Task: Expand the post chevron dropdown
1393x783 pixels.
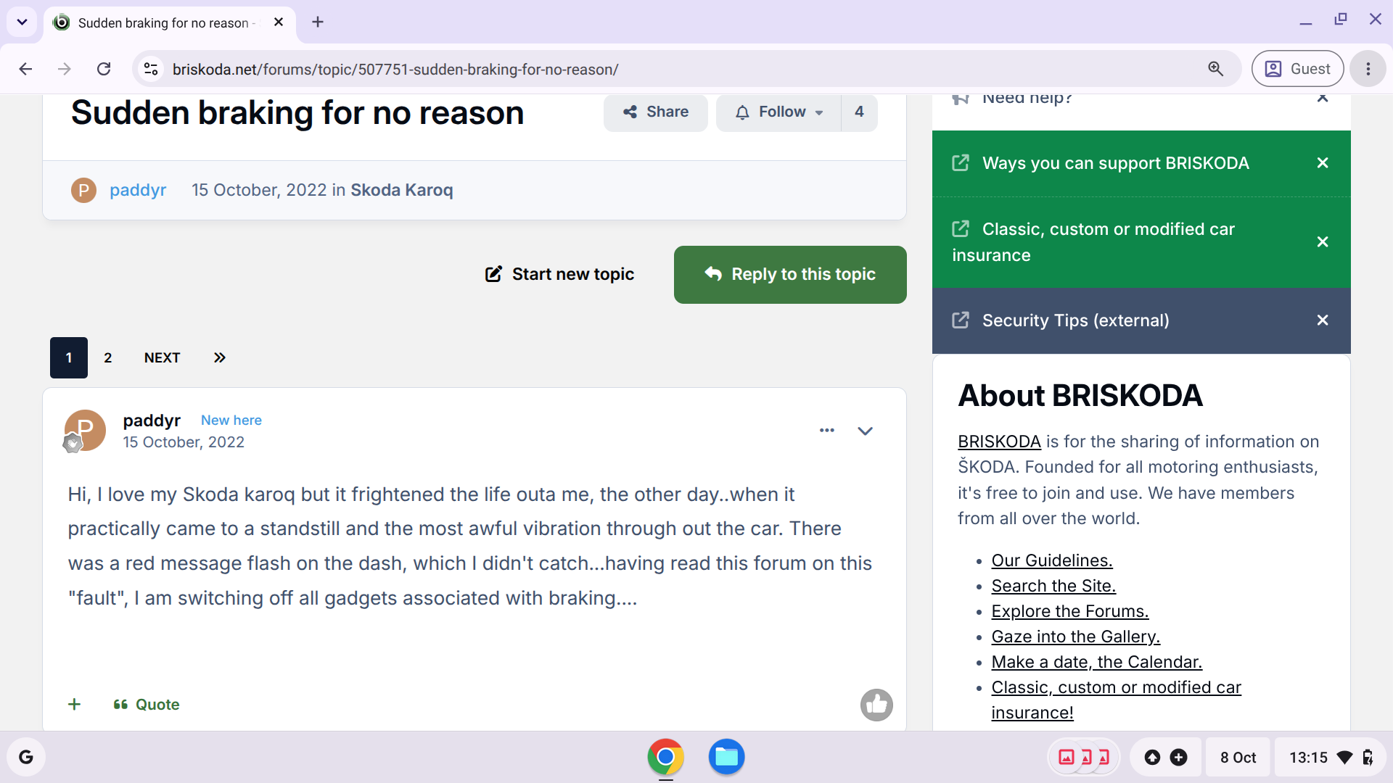Action: coord(865,431)
